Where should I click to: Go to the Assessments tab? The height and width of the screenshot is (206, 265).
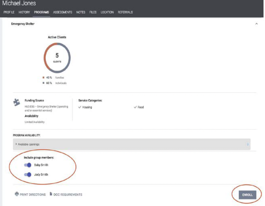(62, 12)
